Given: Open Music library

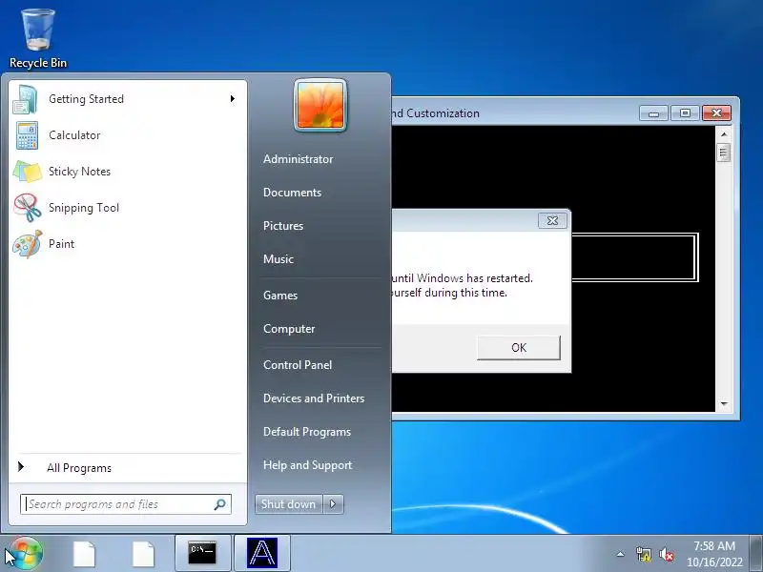Looking at the screenshot, I should (278, 259).
